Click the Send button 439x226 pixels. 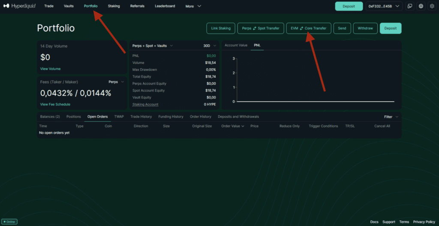pyautogui.click(x=342, y=28)
